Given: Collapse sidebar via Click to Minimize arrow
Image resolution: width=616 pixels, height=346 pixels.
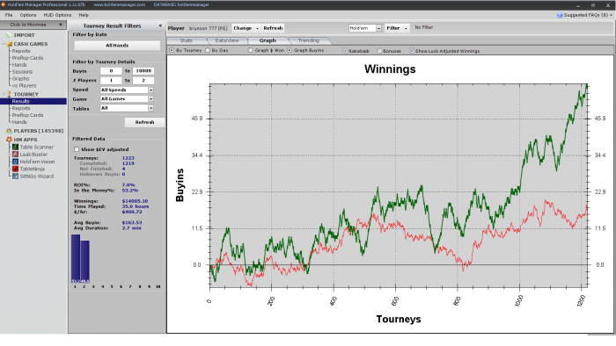Looking at the screenshot, I should click(x=61, y=25).
